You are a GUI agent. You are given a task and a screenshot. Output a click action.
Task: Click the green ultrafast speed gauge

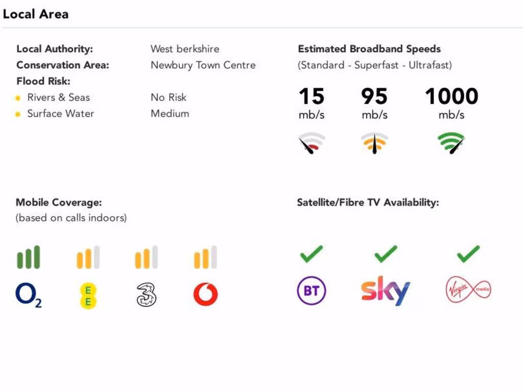[x=451, y=143]
